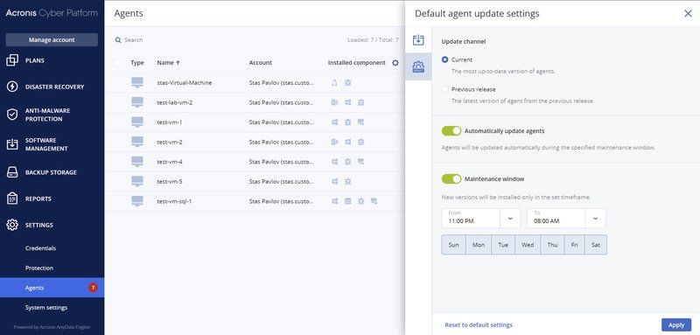The height and width of the screenshot is (335, 700).
Task: Click the Account column header
Action: tap(260, 63)
